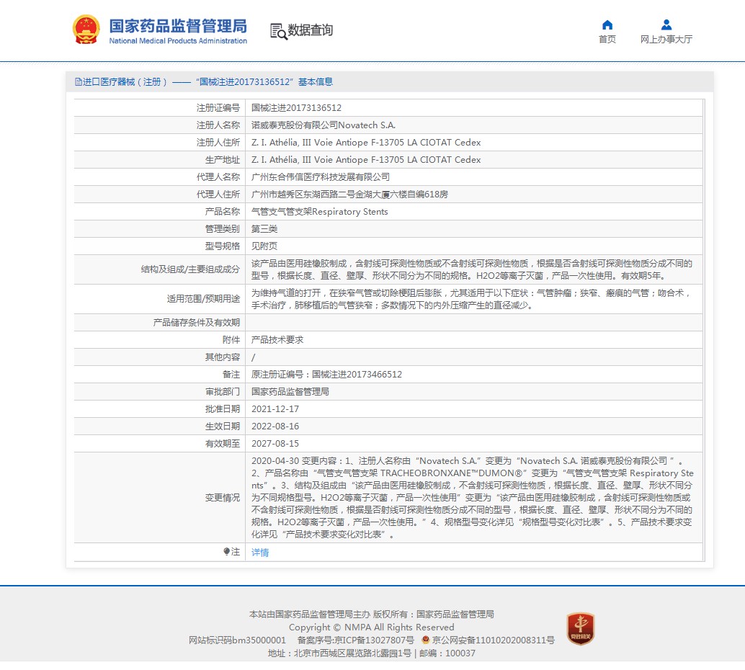Click the 注册人住所 address value
This screenshot has width=745, height=670.
coord(366,143)
